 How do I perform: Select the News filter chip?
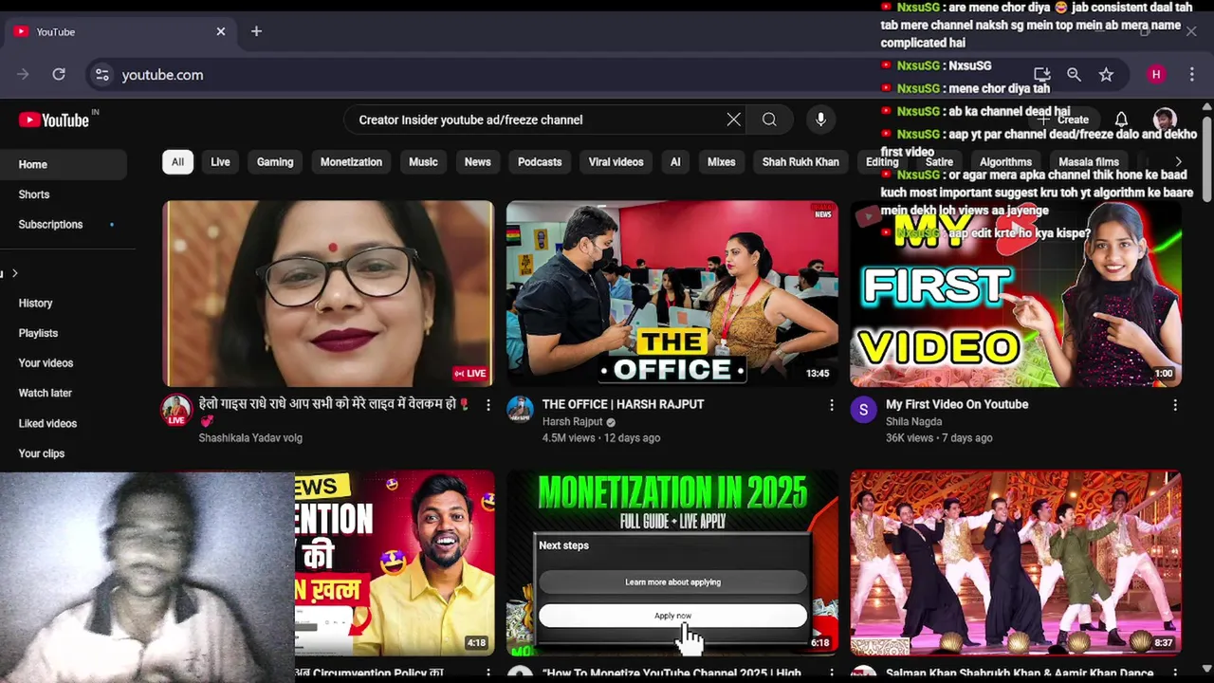coord(477,162)
